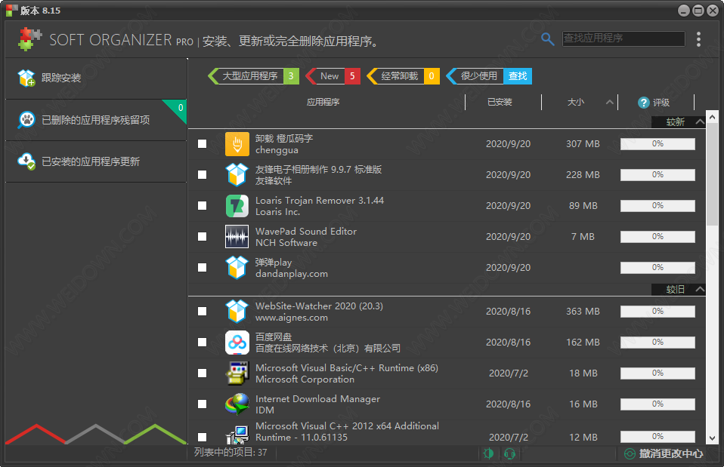Viewport: 724px width, 467px height.
Task: Click the cloud download updates icon
Action: pos(26,161)
